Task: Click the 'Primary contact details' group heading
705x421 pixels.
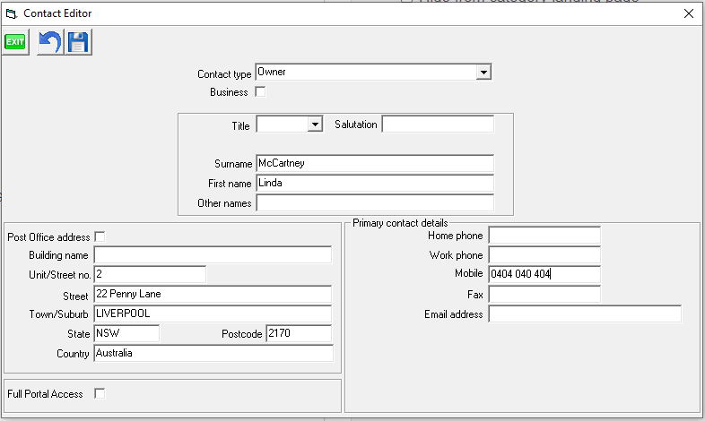Action: 400,223
